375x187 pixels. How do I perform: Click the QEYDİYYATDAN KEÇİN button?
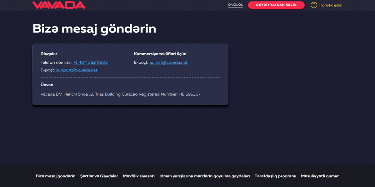pos(276,5)
